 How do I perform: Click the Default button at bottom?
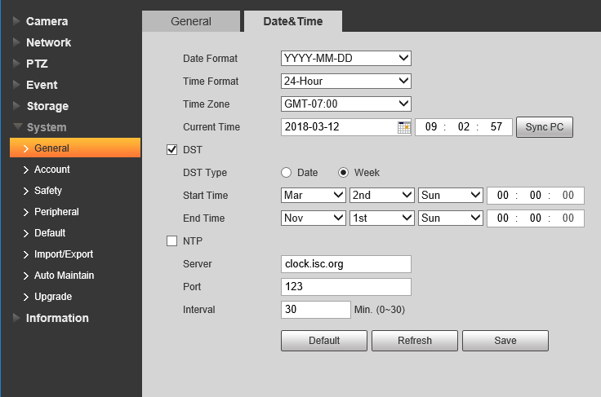click(324, 341)
